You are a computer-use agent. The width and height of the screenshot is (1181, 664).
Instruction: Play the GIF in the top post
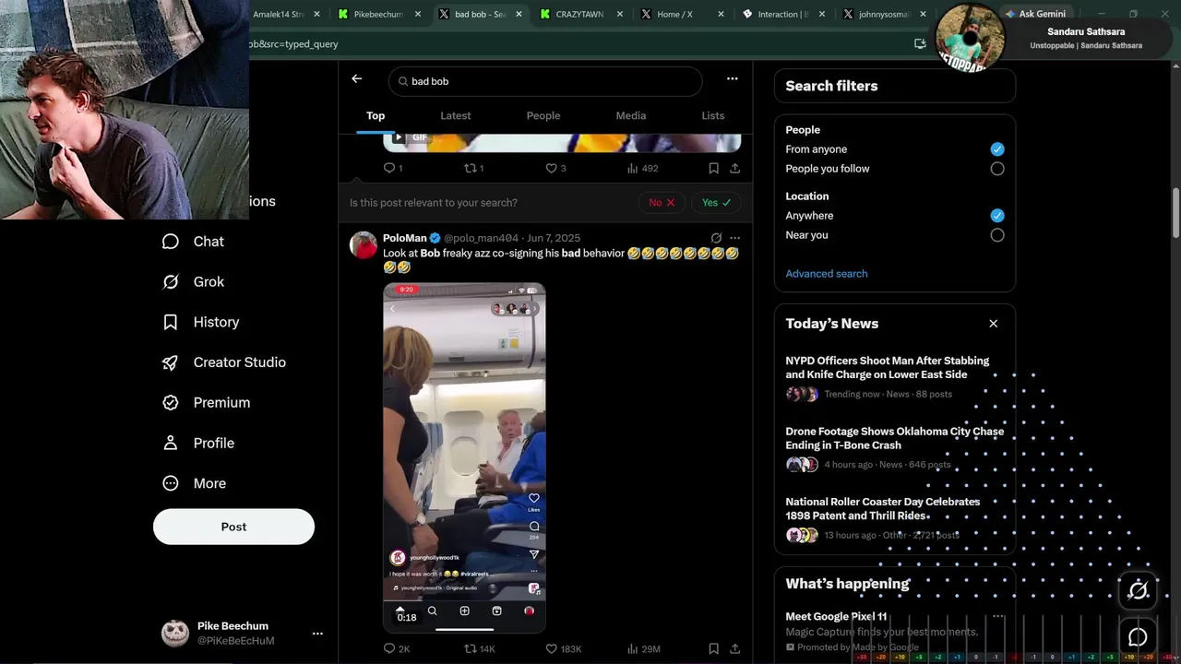(399, 137)
